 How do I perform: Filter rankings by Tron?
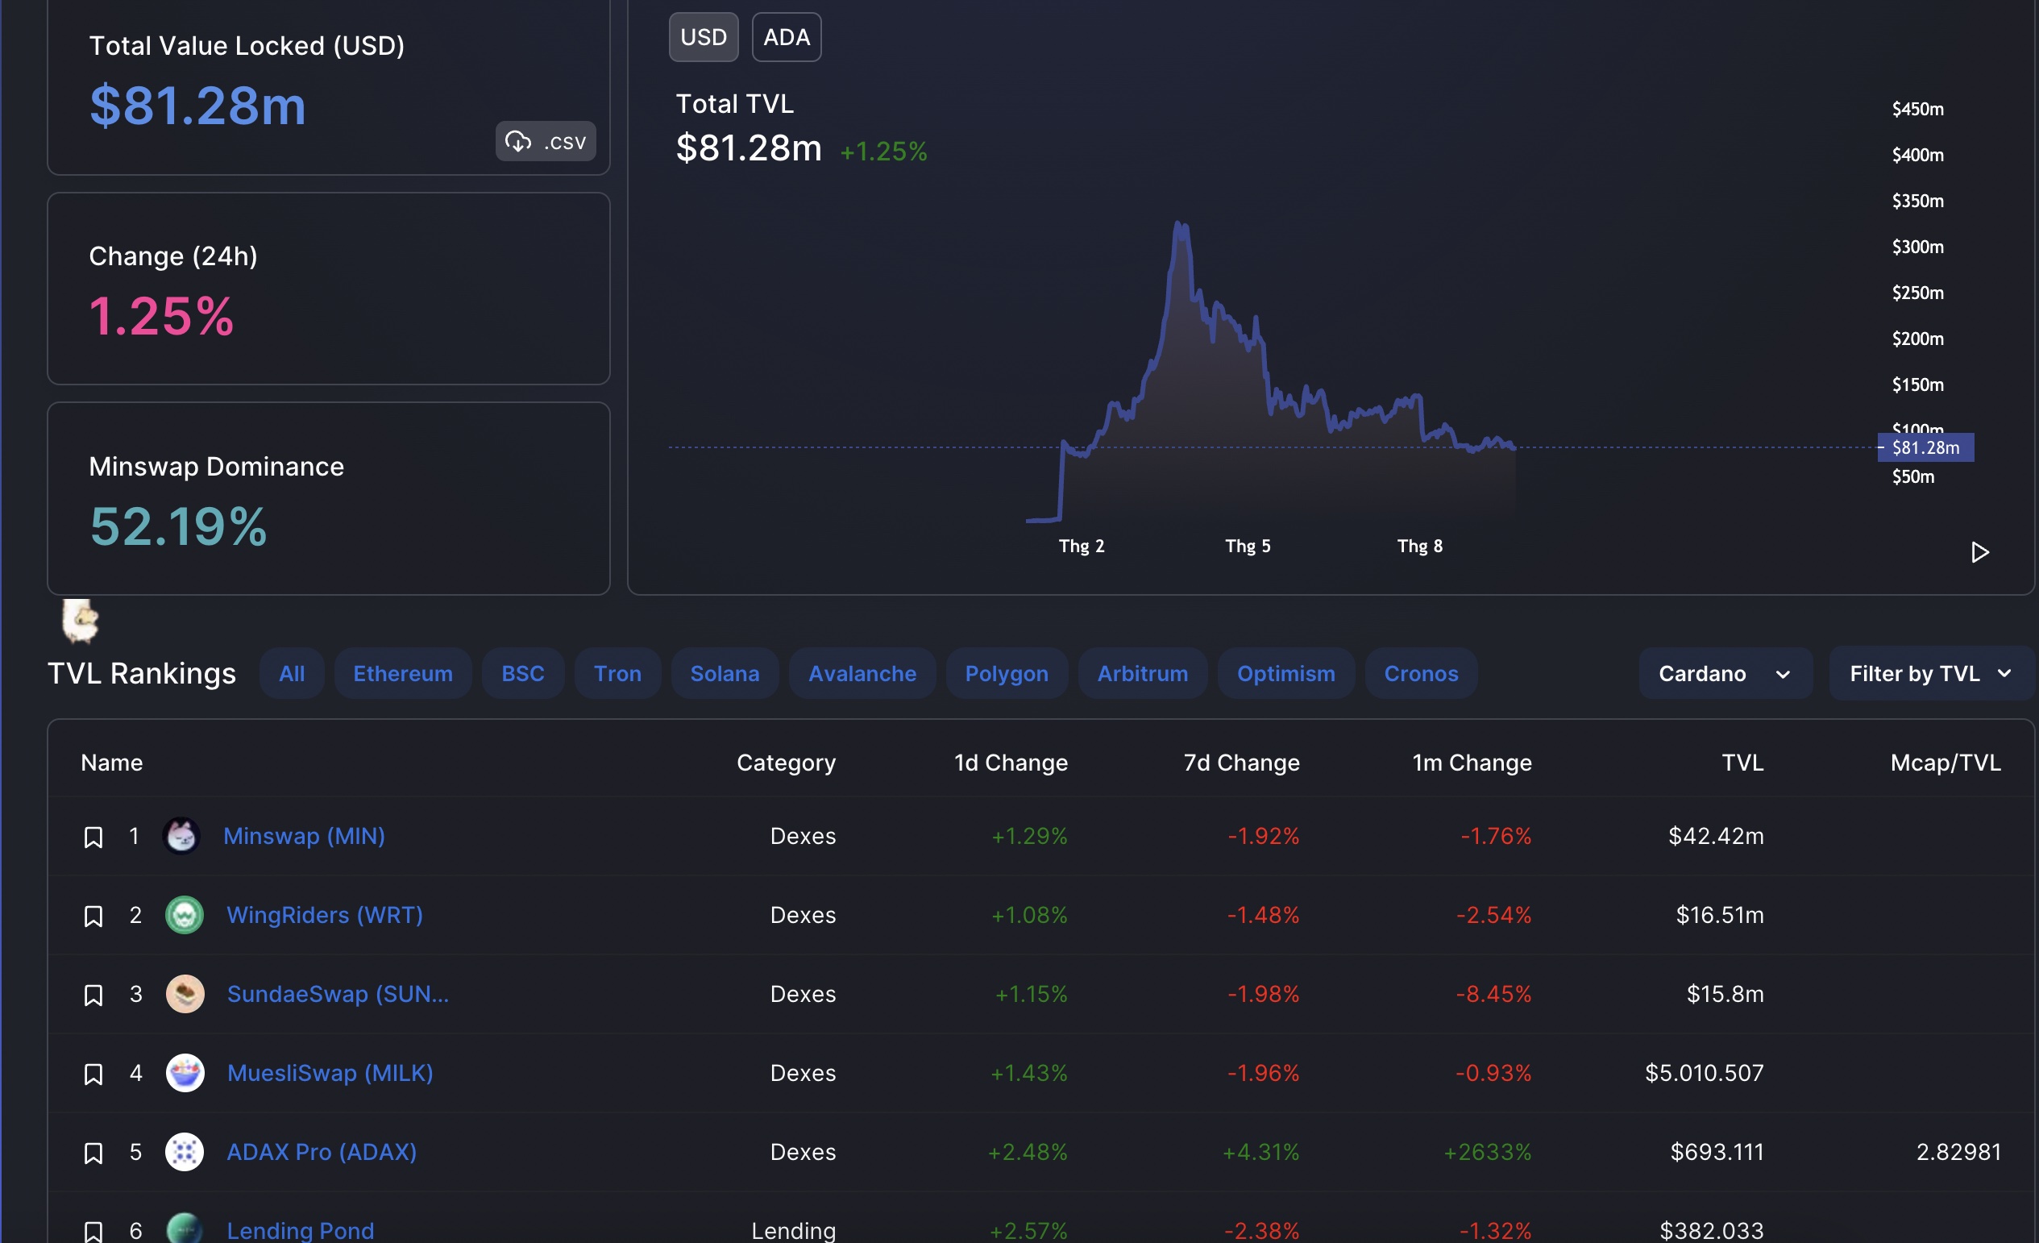(x=617, y=674)
